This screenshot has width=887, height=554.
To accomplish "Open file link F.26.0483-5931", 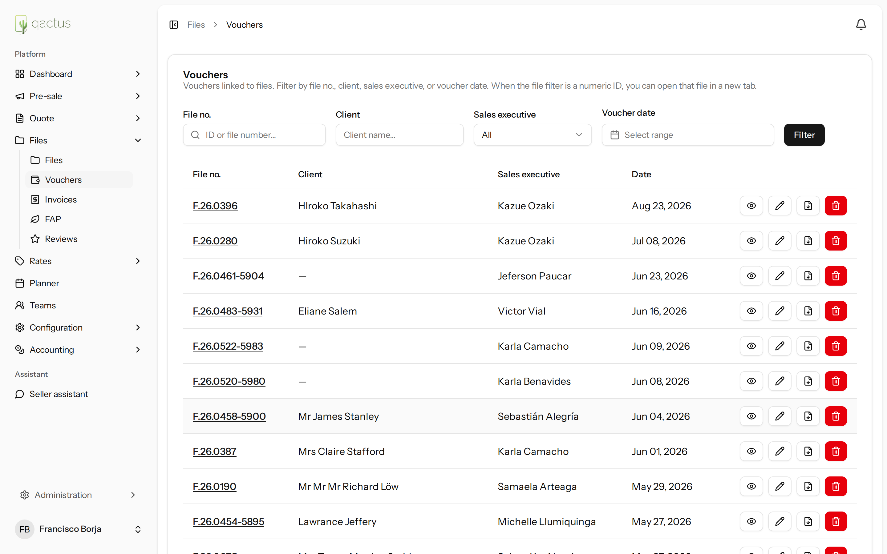I will click(228, 311).
